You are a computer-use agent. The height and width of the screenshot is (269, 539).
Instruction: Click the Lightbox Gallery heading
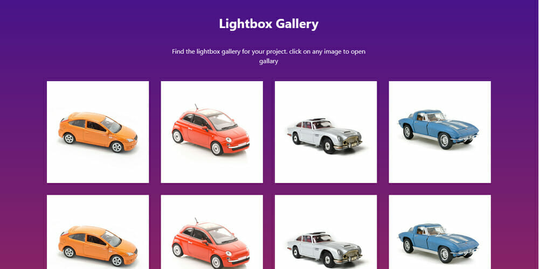(269, 24)
